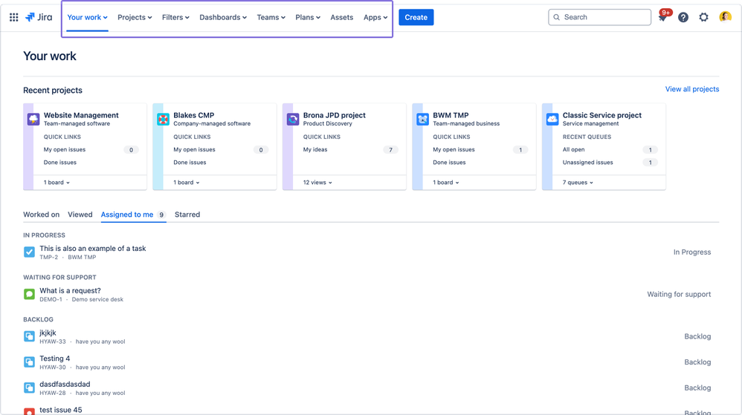Click the BWM TMP project icon

422,119
